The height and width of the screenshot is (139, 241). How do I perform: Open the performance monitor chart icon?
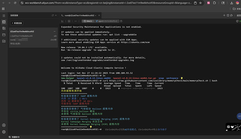click(63, 21)
